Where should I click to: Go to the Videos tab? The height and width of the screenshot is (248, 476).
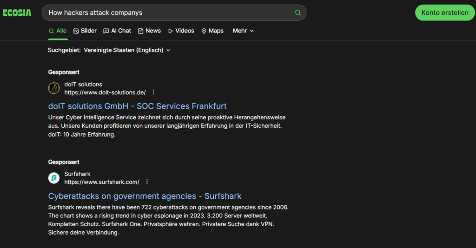pos(181,31)
